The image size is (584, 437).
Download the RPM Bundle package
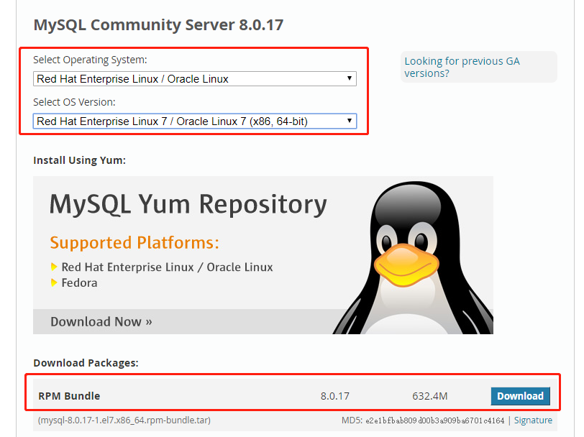tap(520, 396)
